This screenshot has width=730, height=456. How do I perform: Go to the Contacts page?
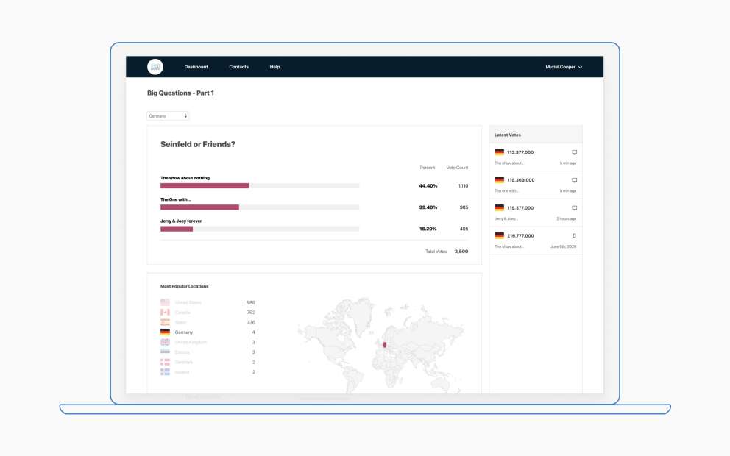click(239, 67)
